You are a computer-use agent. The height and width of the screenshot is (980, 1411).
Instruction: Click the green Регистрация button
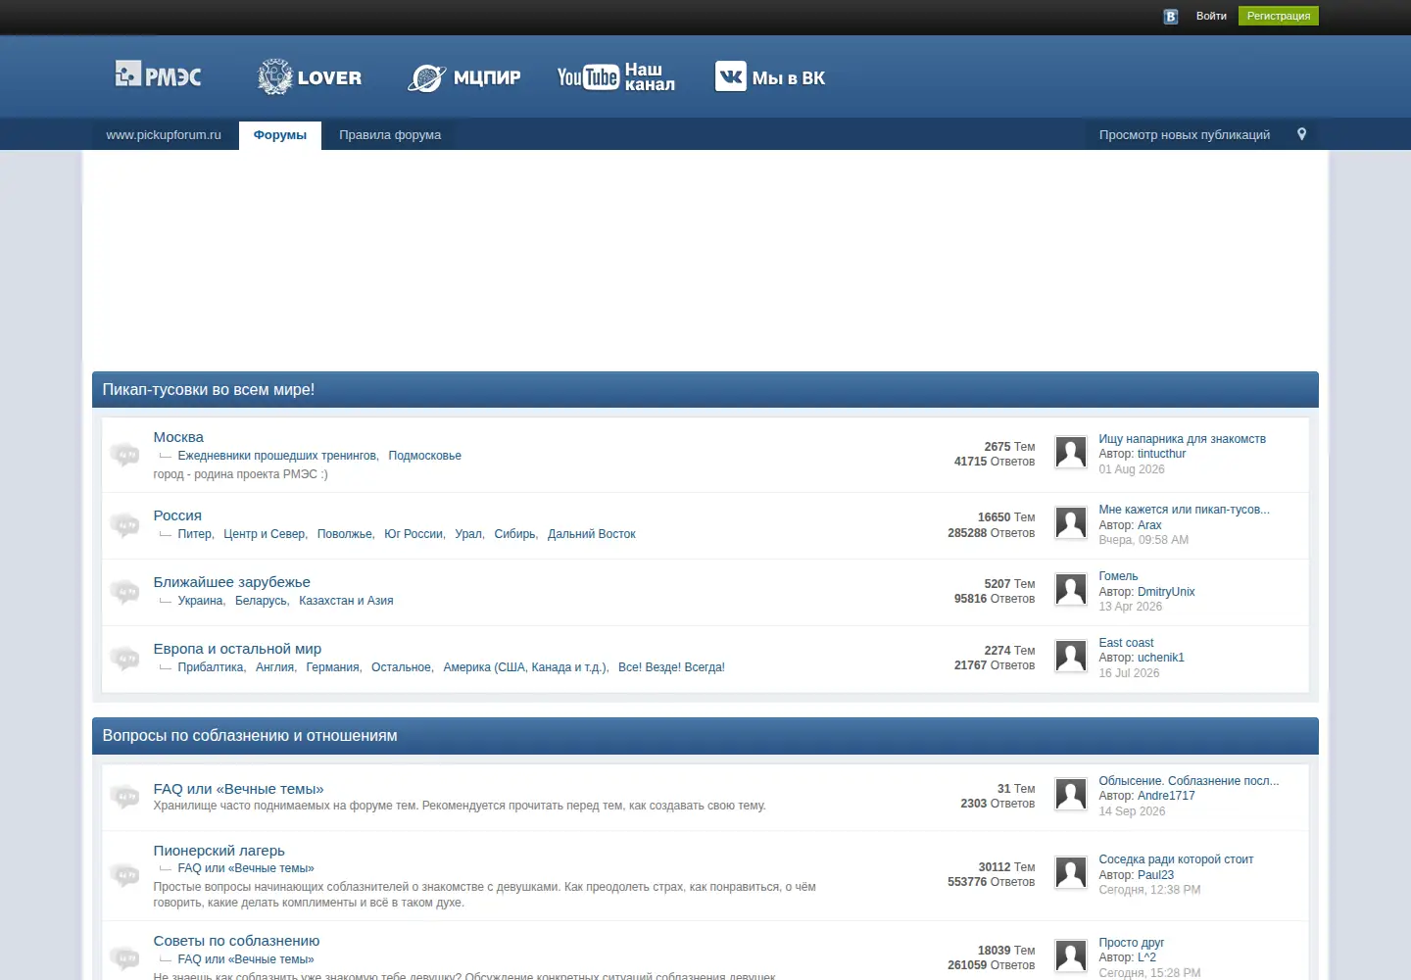(1279, 16)
